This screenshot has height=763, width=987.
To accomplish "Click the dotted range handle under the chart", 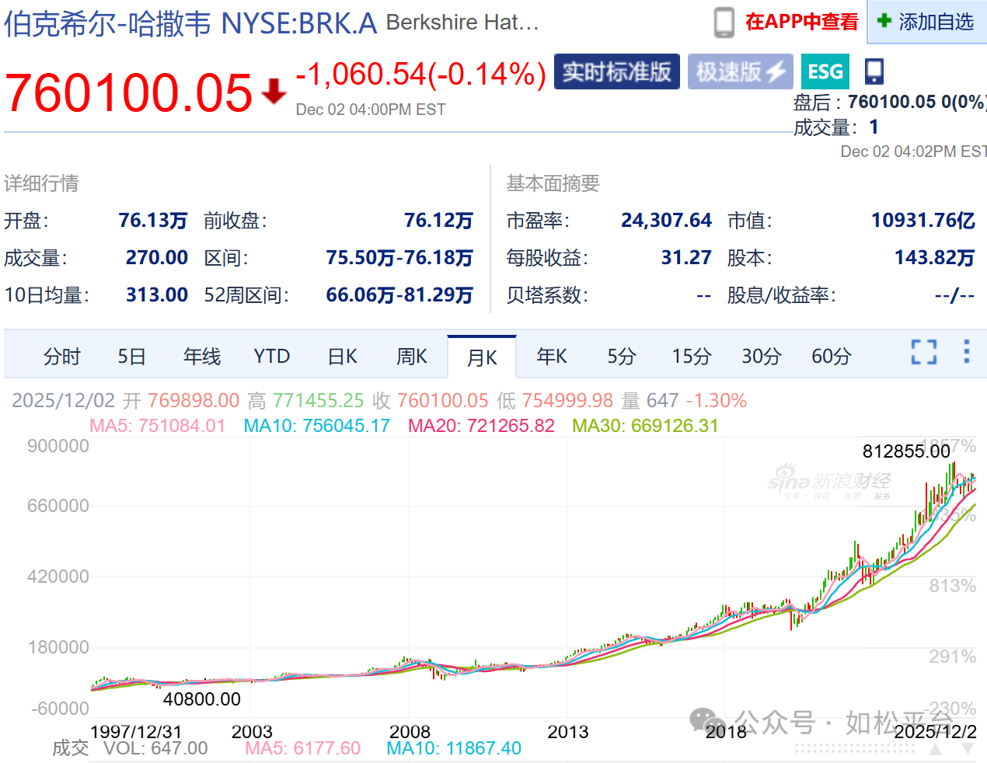I will click(x=855, y=749).
